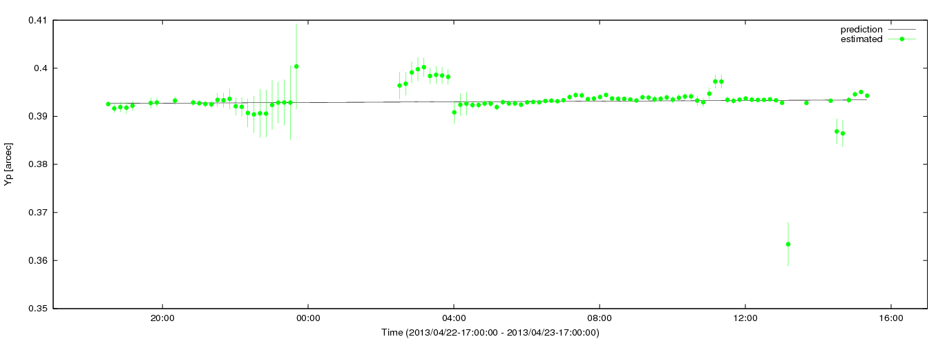Click the 'prediction' legend label
The width and height of the screenshot is (945, 348).
tap(861, 30)
